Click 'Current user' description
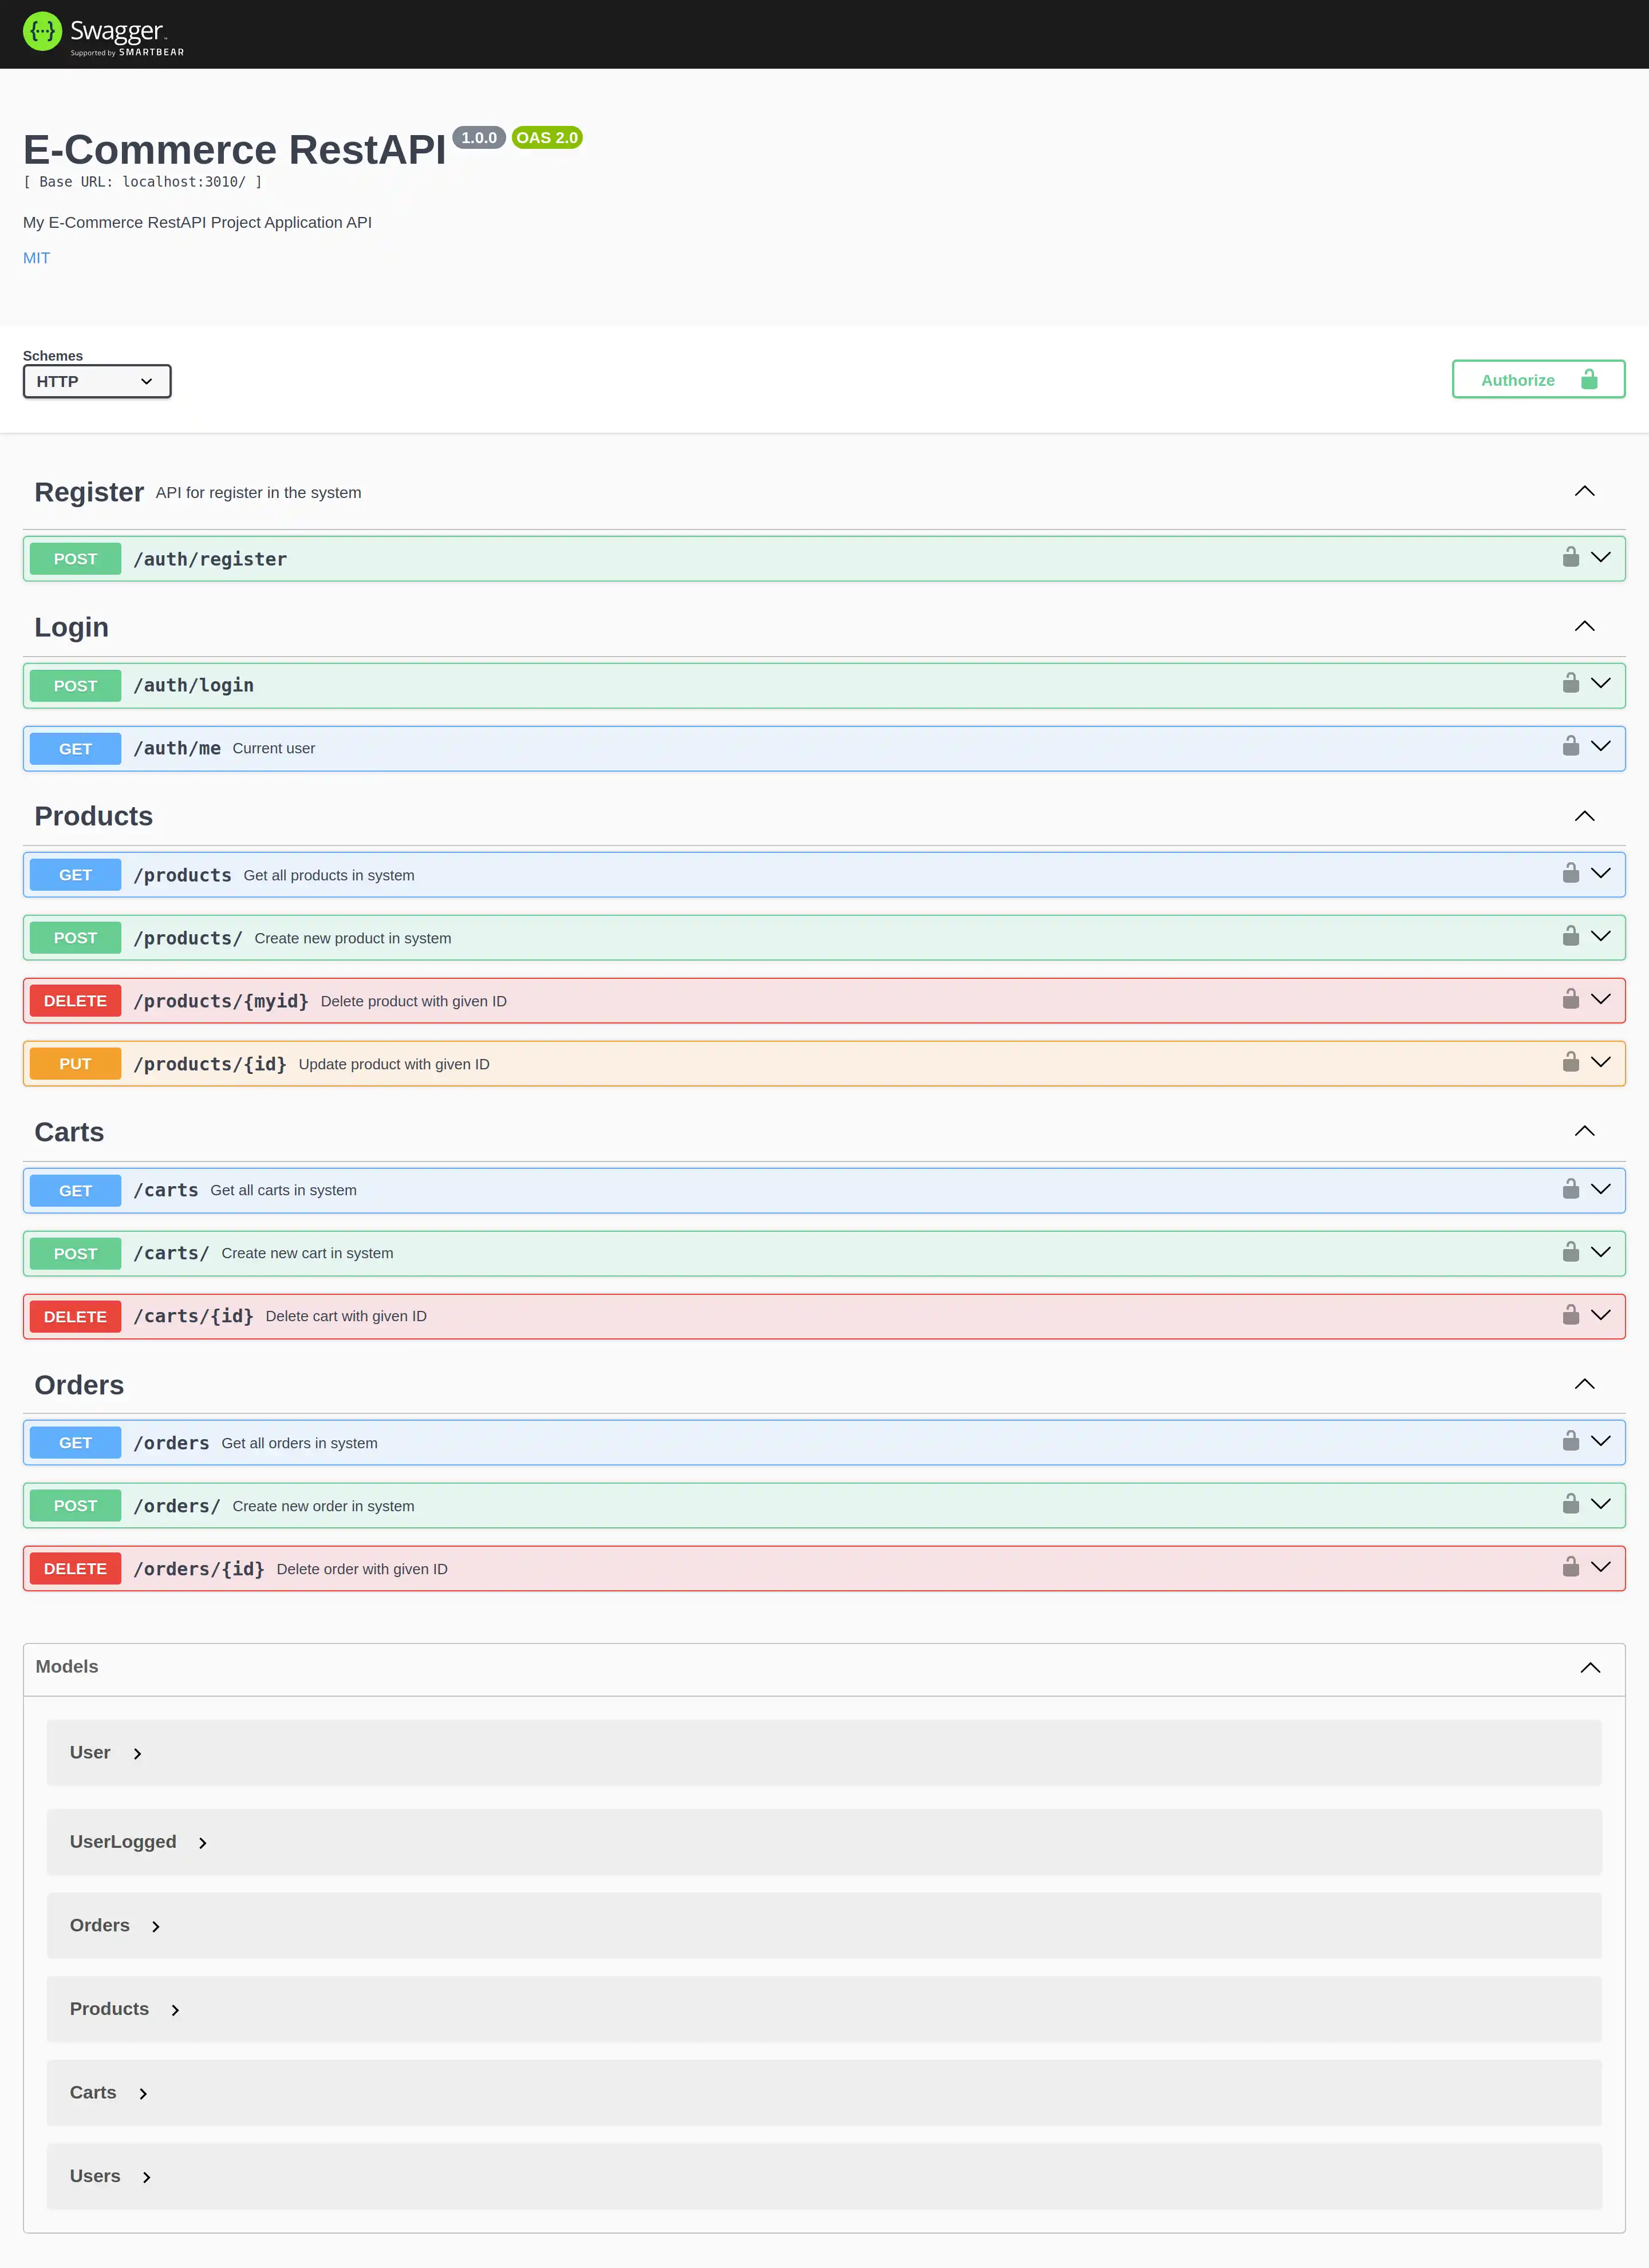Screen dimensions: 1649x2268 click(x=274, y=748)
